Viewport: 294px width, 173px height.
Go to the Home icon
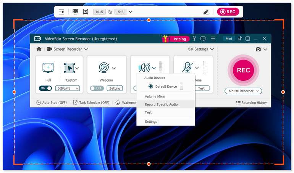pyautogui.click(x=39, y=49)
